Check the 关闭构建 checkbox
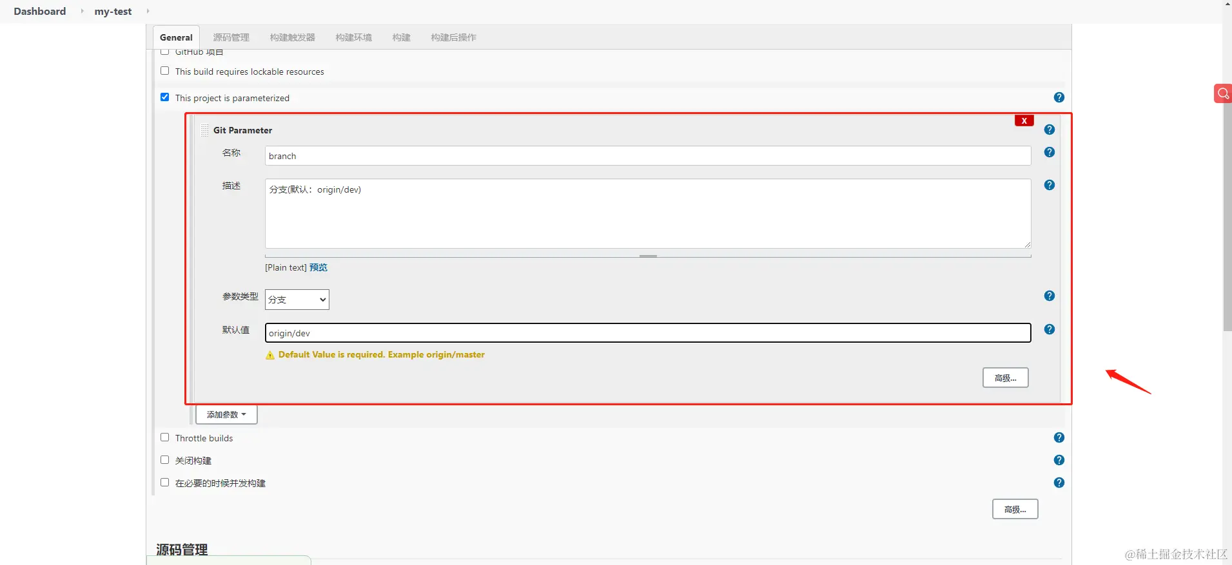This screenshot has width=1232, height=565. 165,460
